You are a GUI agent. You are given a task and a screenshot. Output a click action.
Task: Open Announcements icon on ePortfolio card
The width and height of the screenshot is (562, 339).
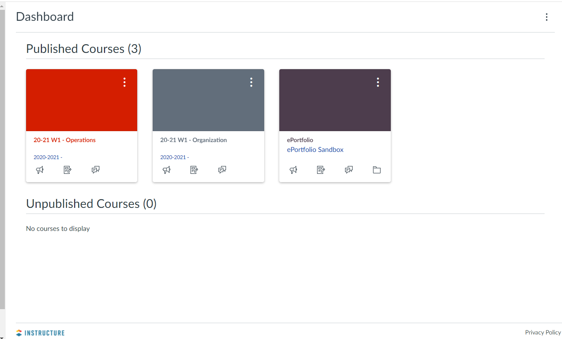coord(293,170)
